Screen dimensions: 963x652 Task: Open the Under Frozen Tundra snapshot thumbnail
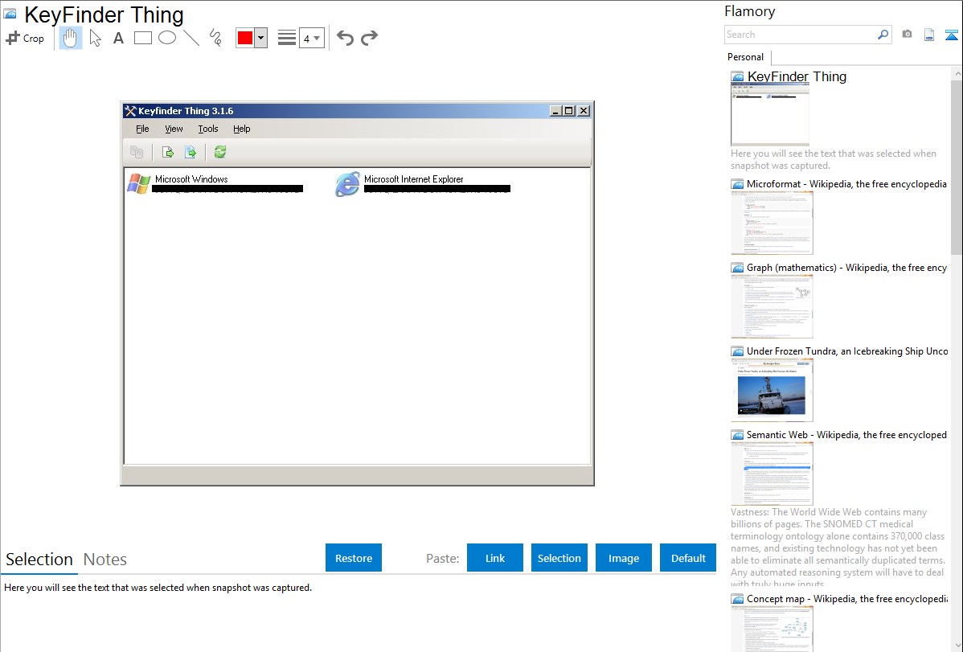click(x=772, y=390)
